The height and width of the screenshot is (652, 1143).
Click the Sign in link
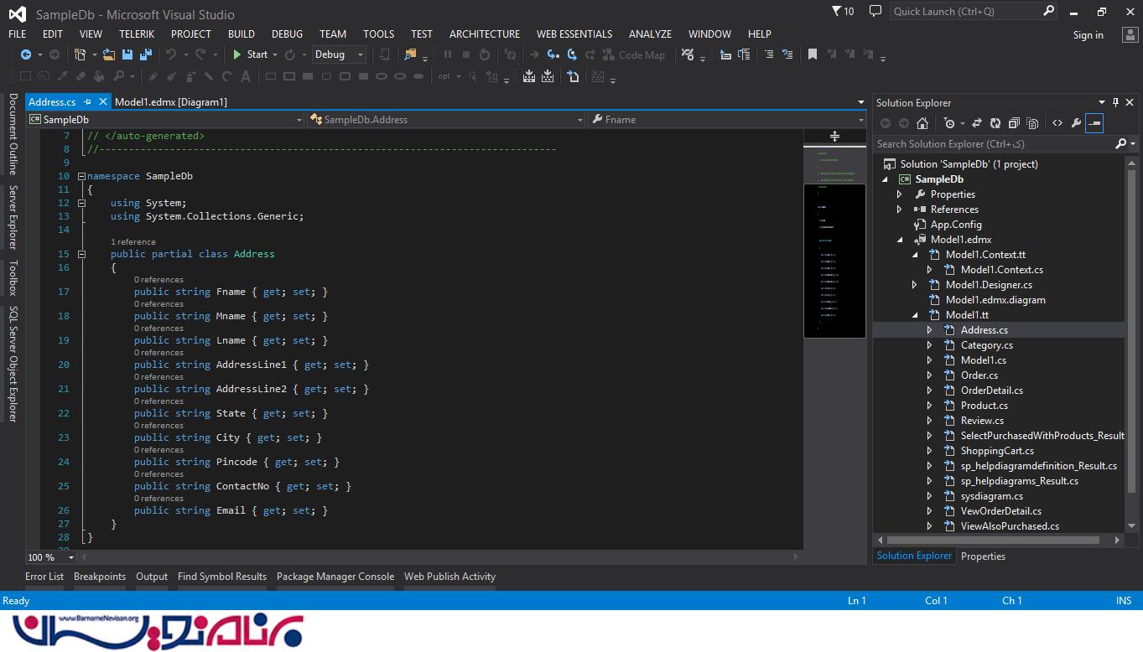[x=1088, y=35]
